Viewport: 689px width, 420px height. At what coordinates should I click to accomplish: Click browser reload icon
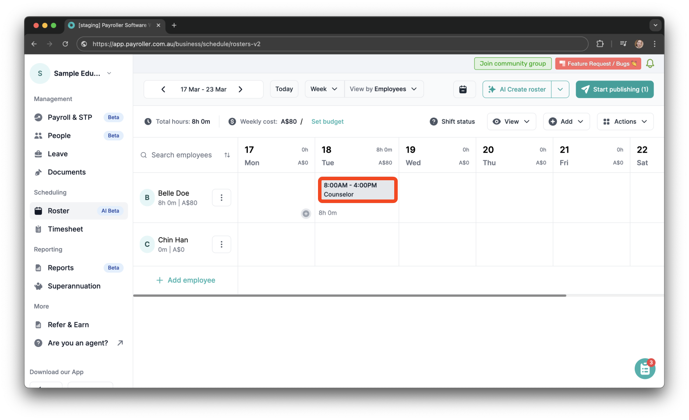click(65, 44)
